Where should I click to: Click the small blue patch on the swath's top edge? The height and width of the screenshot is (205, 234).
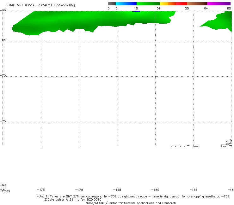click(x=136, y=11)
